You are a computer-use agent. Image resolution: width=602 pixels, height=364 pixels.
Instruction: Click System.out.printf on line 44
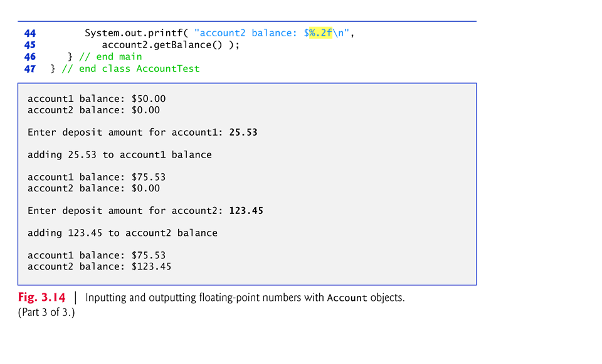[134, 33]
